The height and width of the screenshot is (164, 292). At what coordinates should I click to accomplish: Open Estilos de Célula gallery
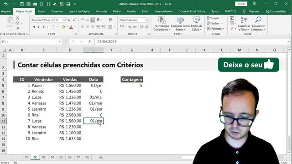click(x=197, y=24)
